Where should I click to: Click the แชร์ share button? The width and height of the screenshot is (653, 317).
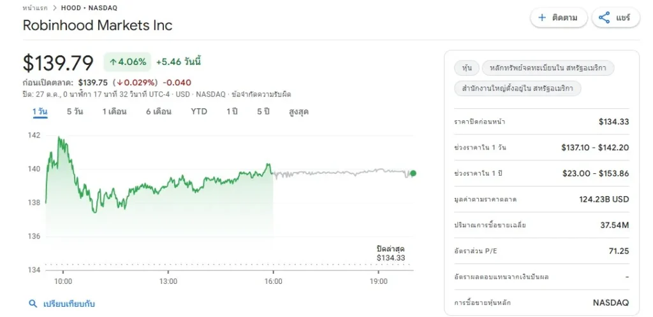[615, 18]
